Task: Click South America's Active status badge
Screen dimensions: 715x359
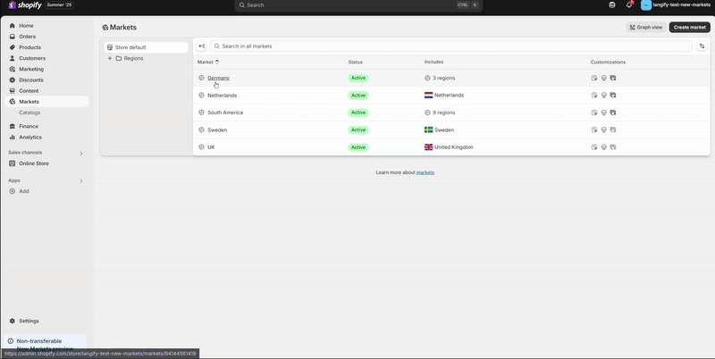Action: [358, 113]
